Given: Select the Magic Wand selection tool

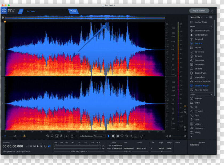Looking at the screenshot, I should click(131, 136).
